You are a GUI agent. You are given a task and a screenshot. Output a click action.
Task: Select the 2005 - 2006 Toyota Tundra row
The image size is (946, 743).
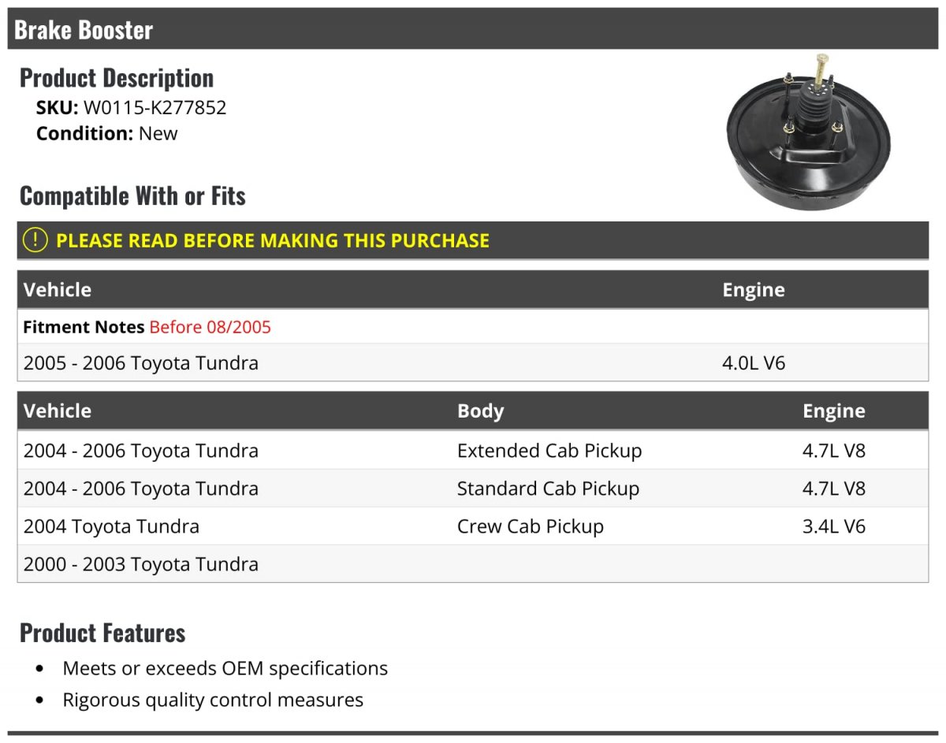473,363
